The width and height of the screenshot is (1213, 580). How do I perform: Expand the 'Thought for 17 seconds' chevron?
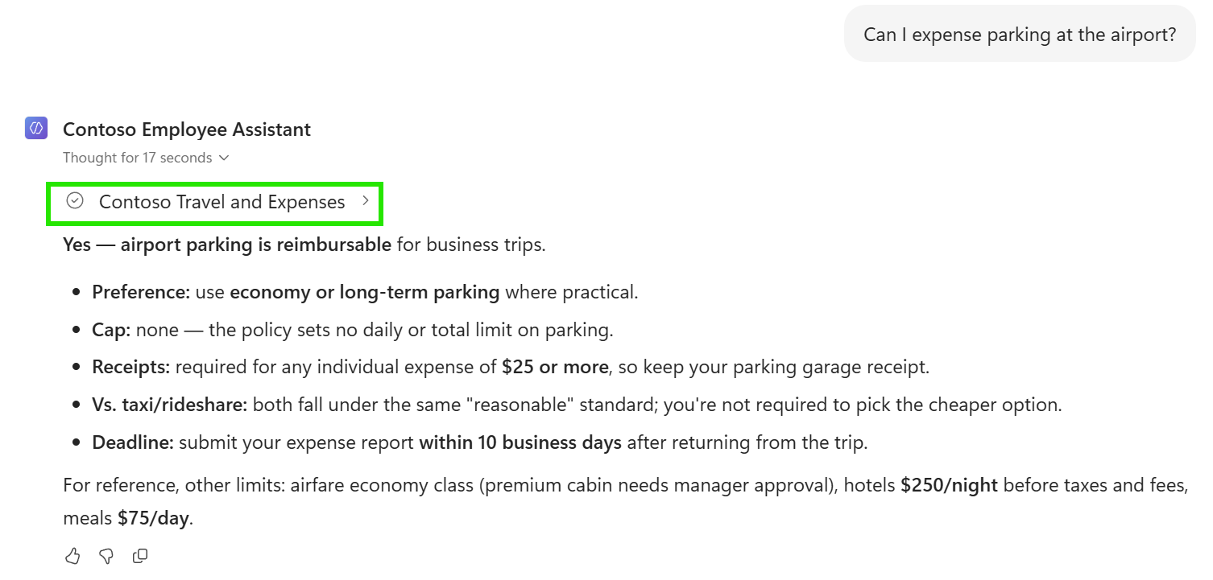pyautogui.click(x=224, y=158)
